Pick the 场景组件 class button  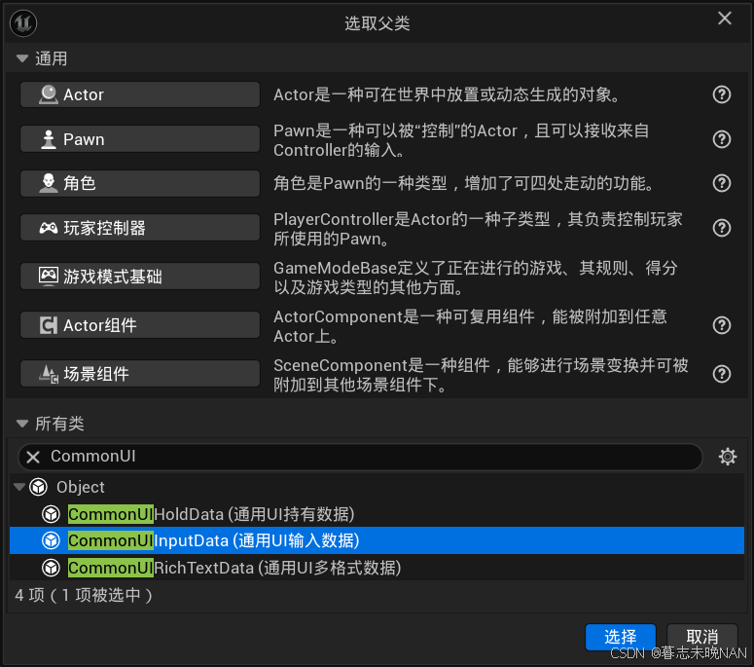pos(140,374)
